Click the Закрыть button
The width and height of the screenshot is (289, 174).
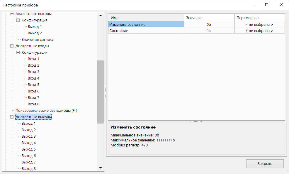point(265,164)
